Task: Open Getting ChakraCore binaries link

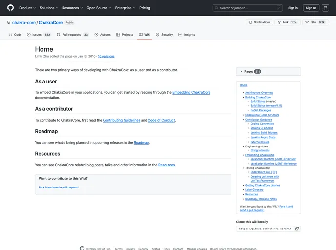Action: 263,185
